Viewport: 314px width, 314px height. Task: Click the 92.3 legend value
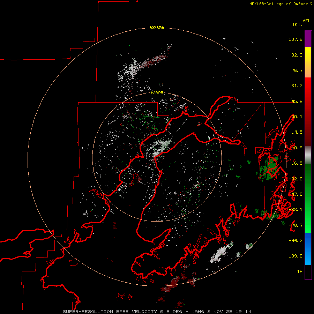pyautogui.click(x=297, y=55)
